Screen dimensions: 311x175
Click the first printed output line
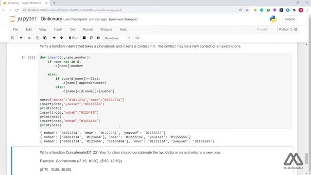click(103, 133)
